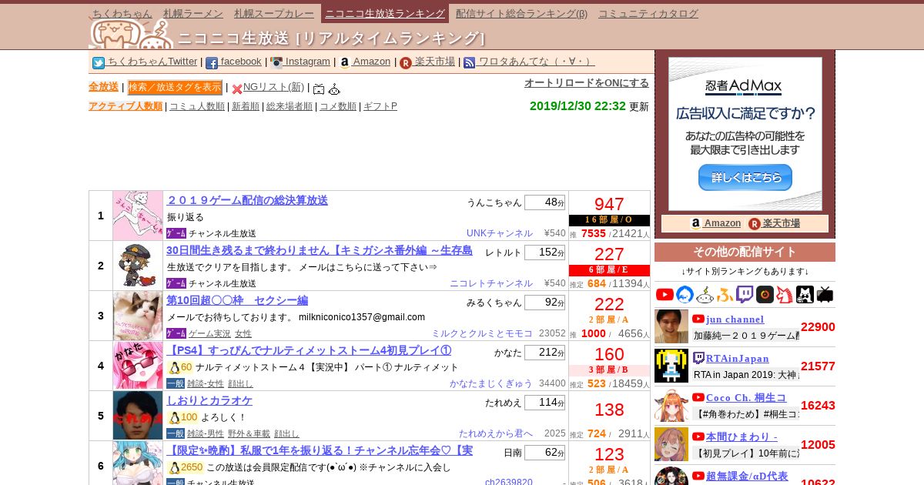Open しおりとカラオケ broadcast link
The height and width of the screenshot is (485, 924).
click(x=209, y=400)
